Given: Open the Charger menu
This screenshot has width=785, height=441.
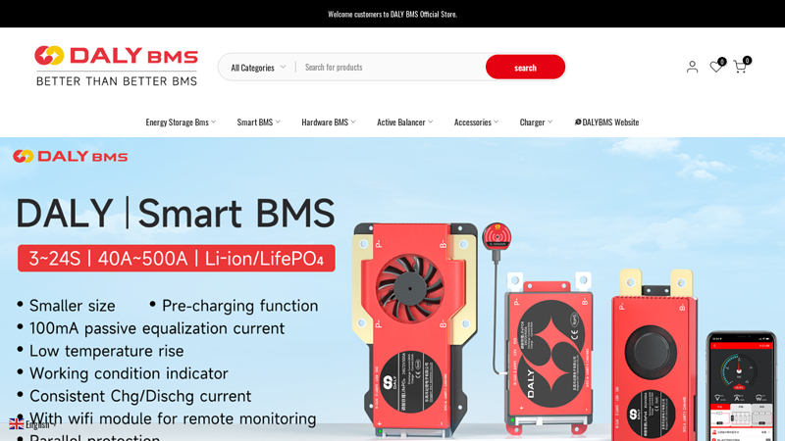Looking at the screenshot, I should [536, 122].
